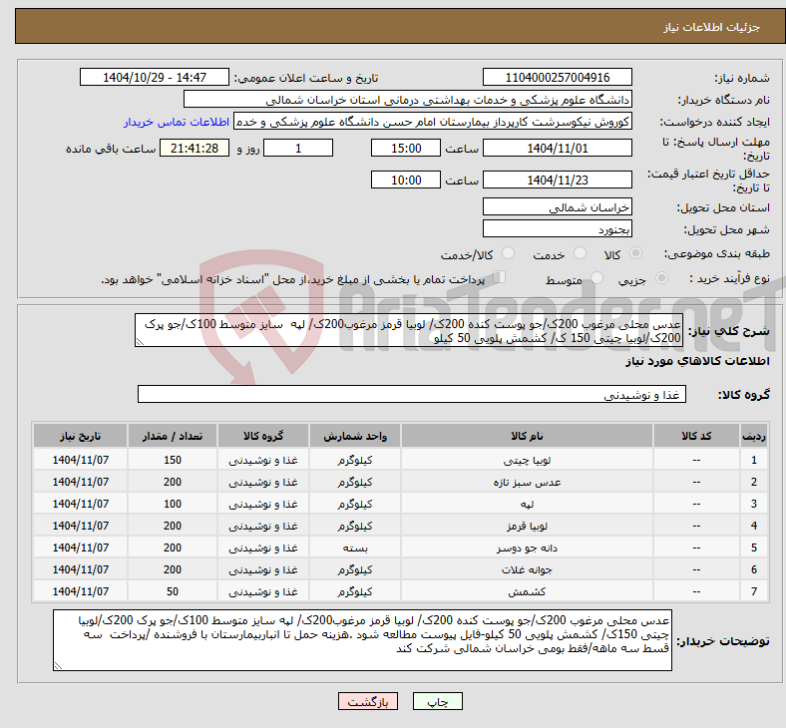The image size is (786, 728).
Task: Click the announcement date-time field
Action: (x=155, y=78)
